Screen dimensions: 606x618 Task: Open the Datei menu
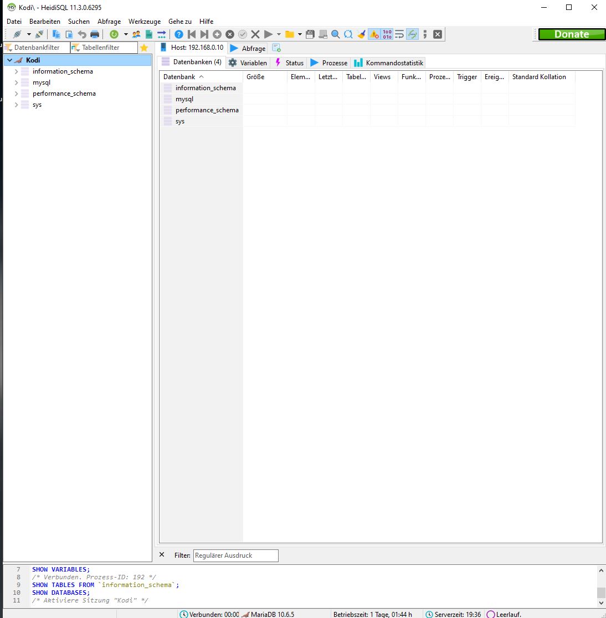14,21
